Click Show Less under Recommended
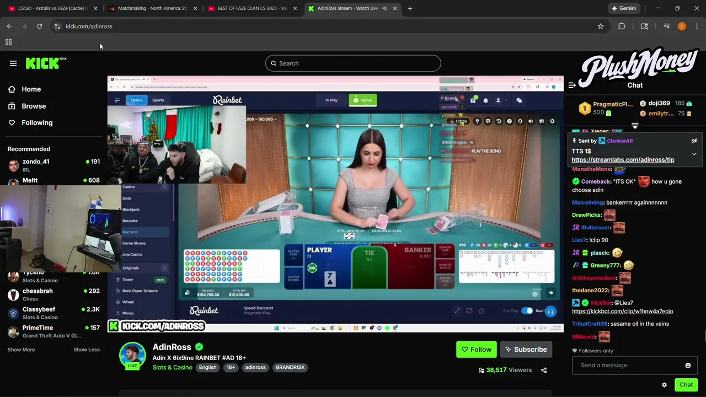The image size is (706, 397). point(87,350)
